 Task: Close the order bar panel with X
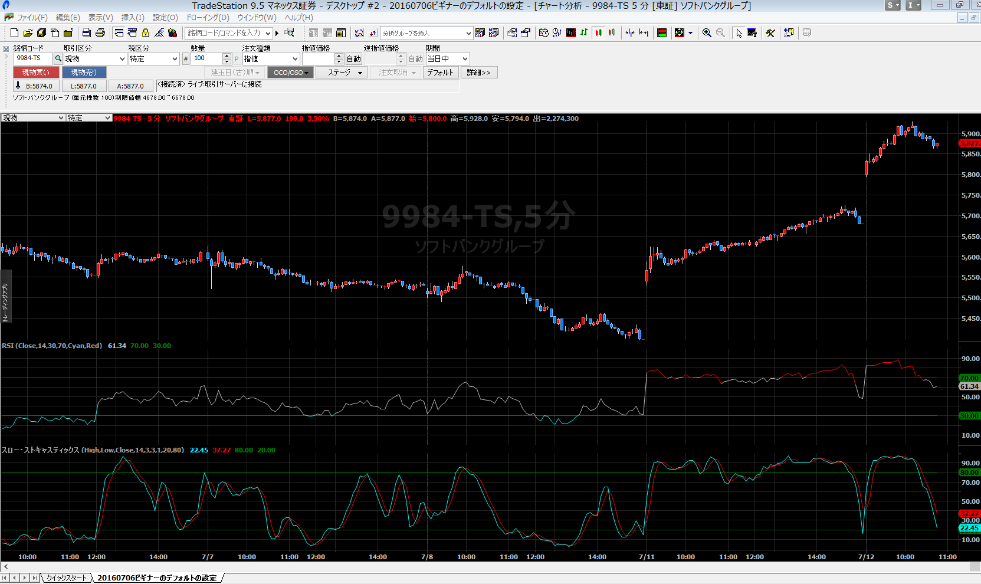(x=6, y=49)
